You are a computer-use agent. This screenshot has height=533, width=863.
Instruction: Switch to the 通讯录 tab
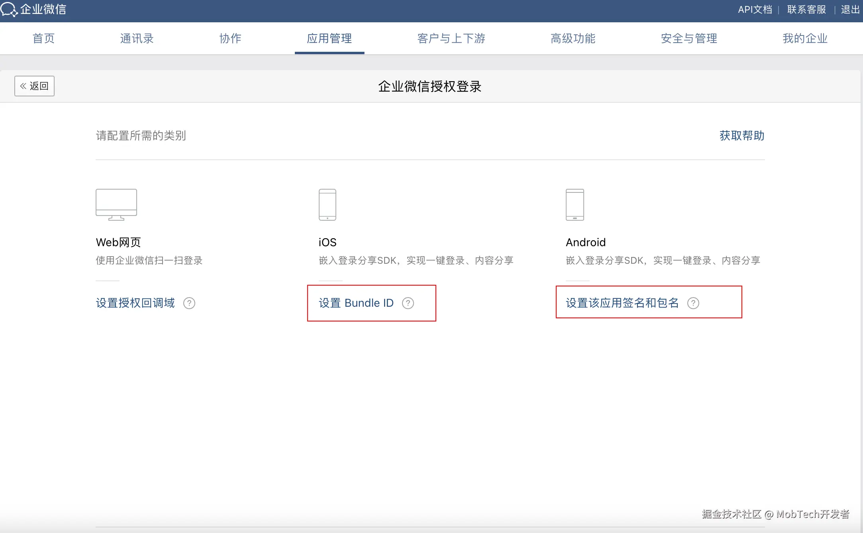137,38
